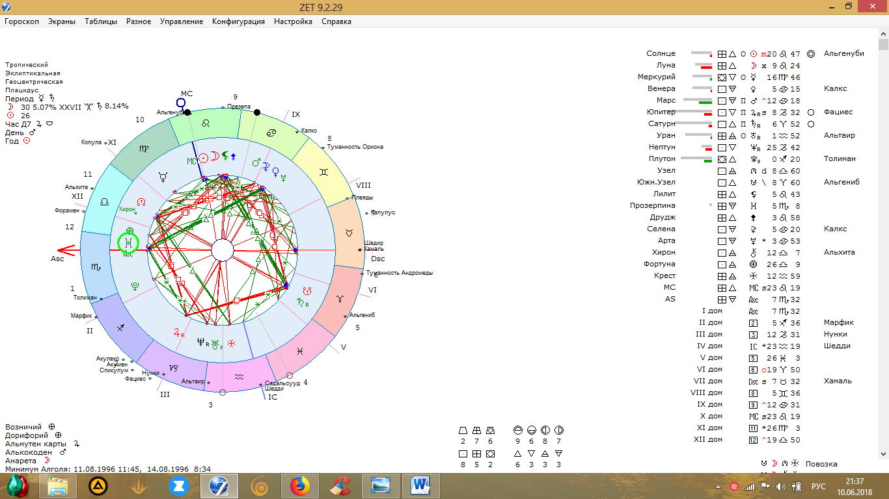Click the volume speaker icon in the system tray
The image size is (889, 499).
click(x=780, y=487)
